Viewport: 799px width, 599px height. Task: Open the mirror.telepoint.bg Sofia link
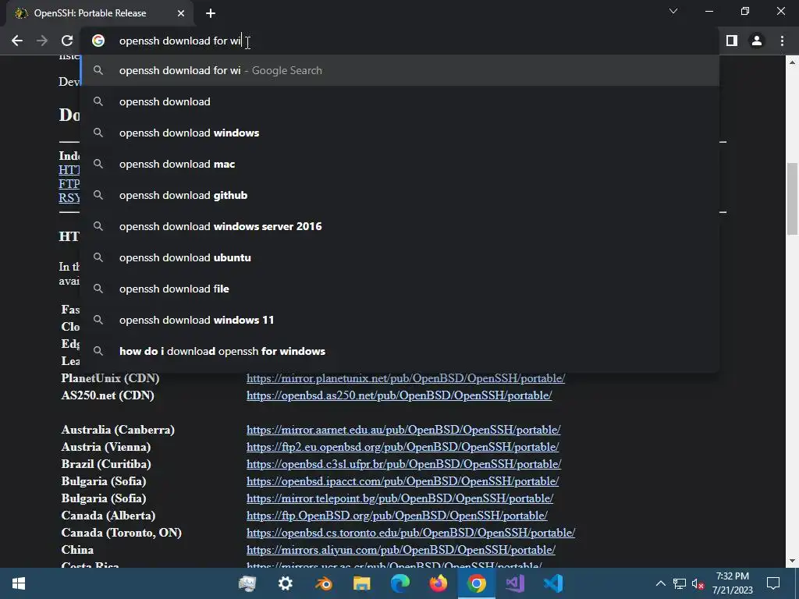[400, 498]
